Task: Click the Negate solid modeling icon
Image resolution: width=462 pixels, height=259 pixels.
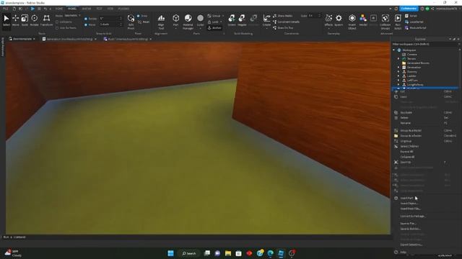Action: [242, 21]
